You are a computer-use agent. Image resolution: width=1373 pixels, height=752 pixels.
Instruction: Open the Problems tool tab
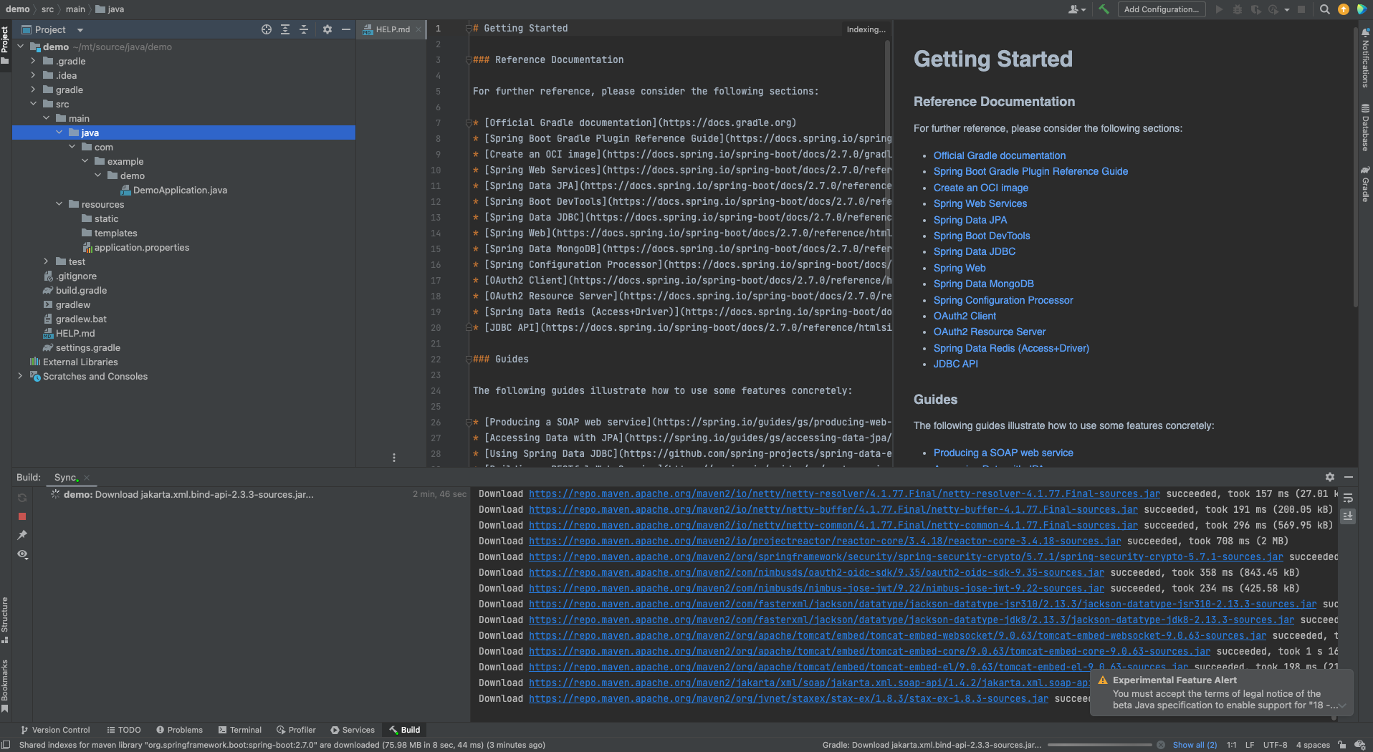coord(180,730)
